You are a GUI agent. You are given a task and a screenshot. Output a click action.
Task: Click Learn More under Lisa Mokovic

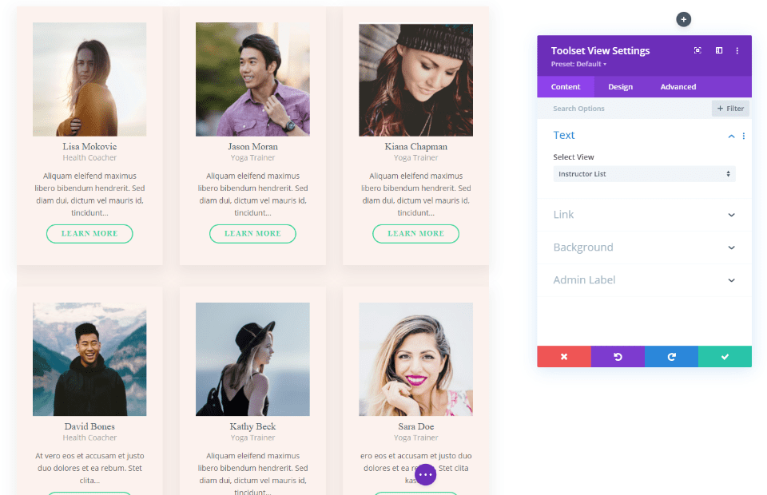coord(89,233)
